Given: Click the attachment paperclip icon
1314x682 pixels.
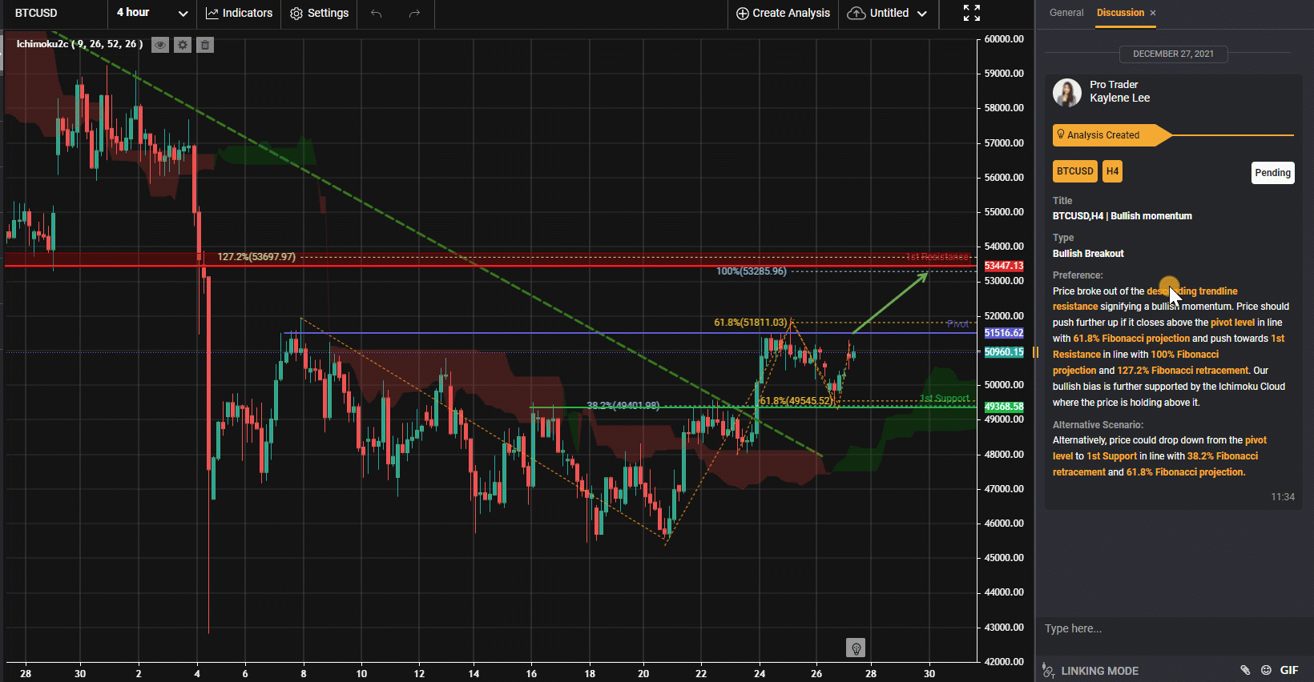Looking at the screenshot, I should click(x=1245, y=671).
